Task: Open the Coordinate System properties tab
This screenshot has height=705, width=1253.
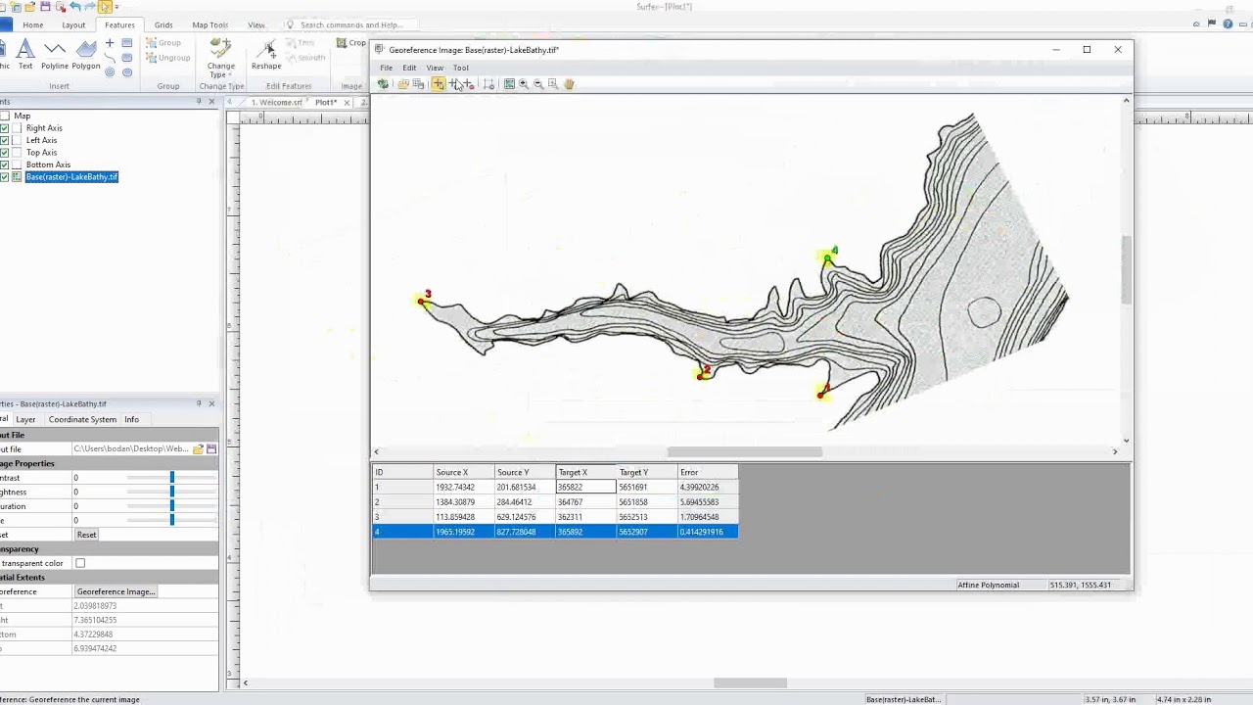Action: pos(82,419)
